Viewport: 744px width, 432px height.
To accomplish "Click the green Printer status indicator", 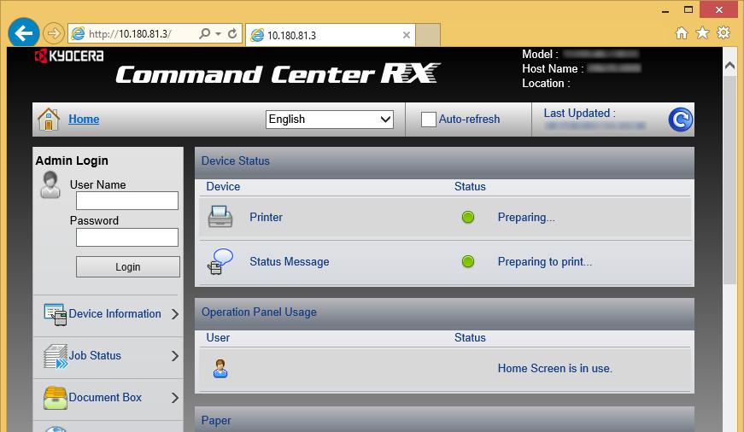I will point(468,217).
